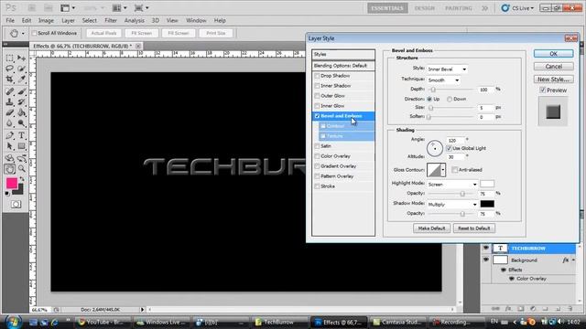Click the New Style button
Screen dimensions: 586x329
point(553,80)
